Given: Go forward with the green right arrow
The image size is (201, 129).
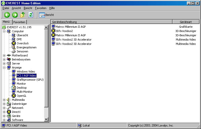Looking at the screenshot, I should [x=15, y=15].
